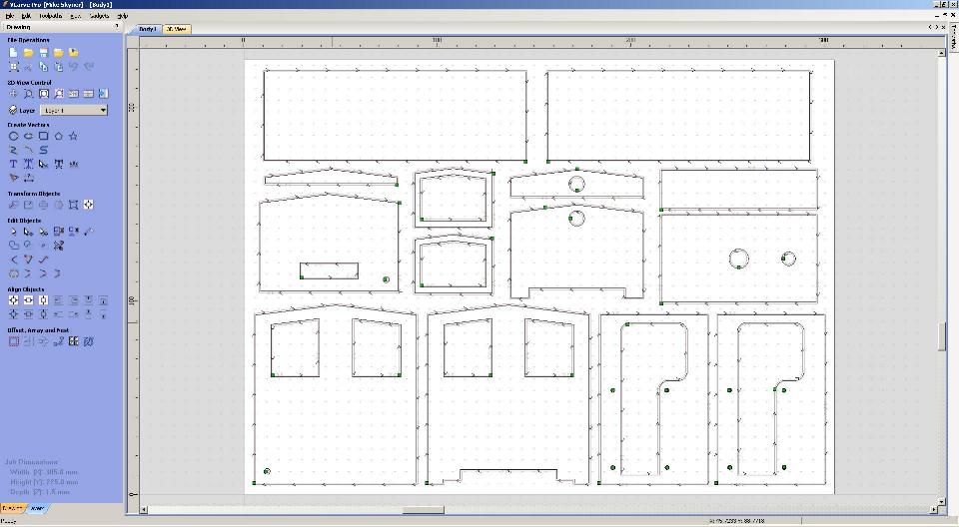Click the Create New File icon
Screen dimensions: 959x527
(13, 52)
